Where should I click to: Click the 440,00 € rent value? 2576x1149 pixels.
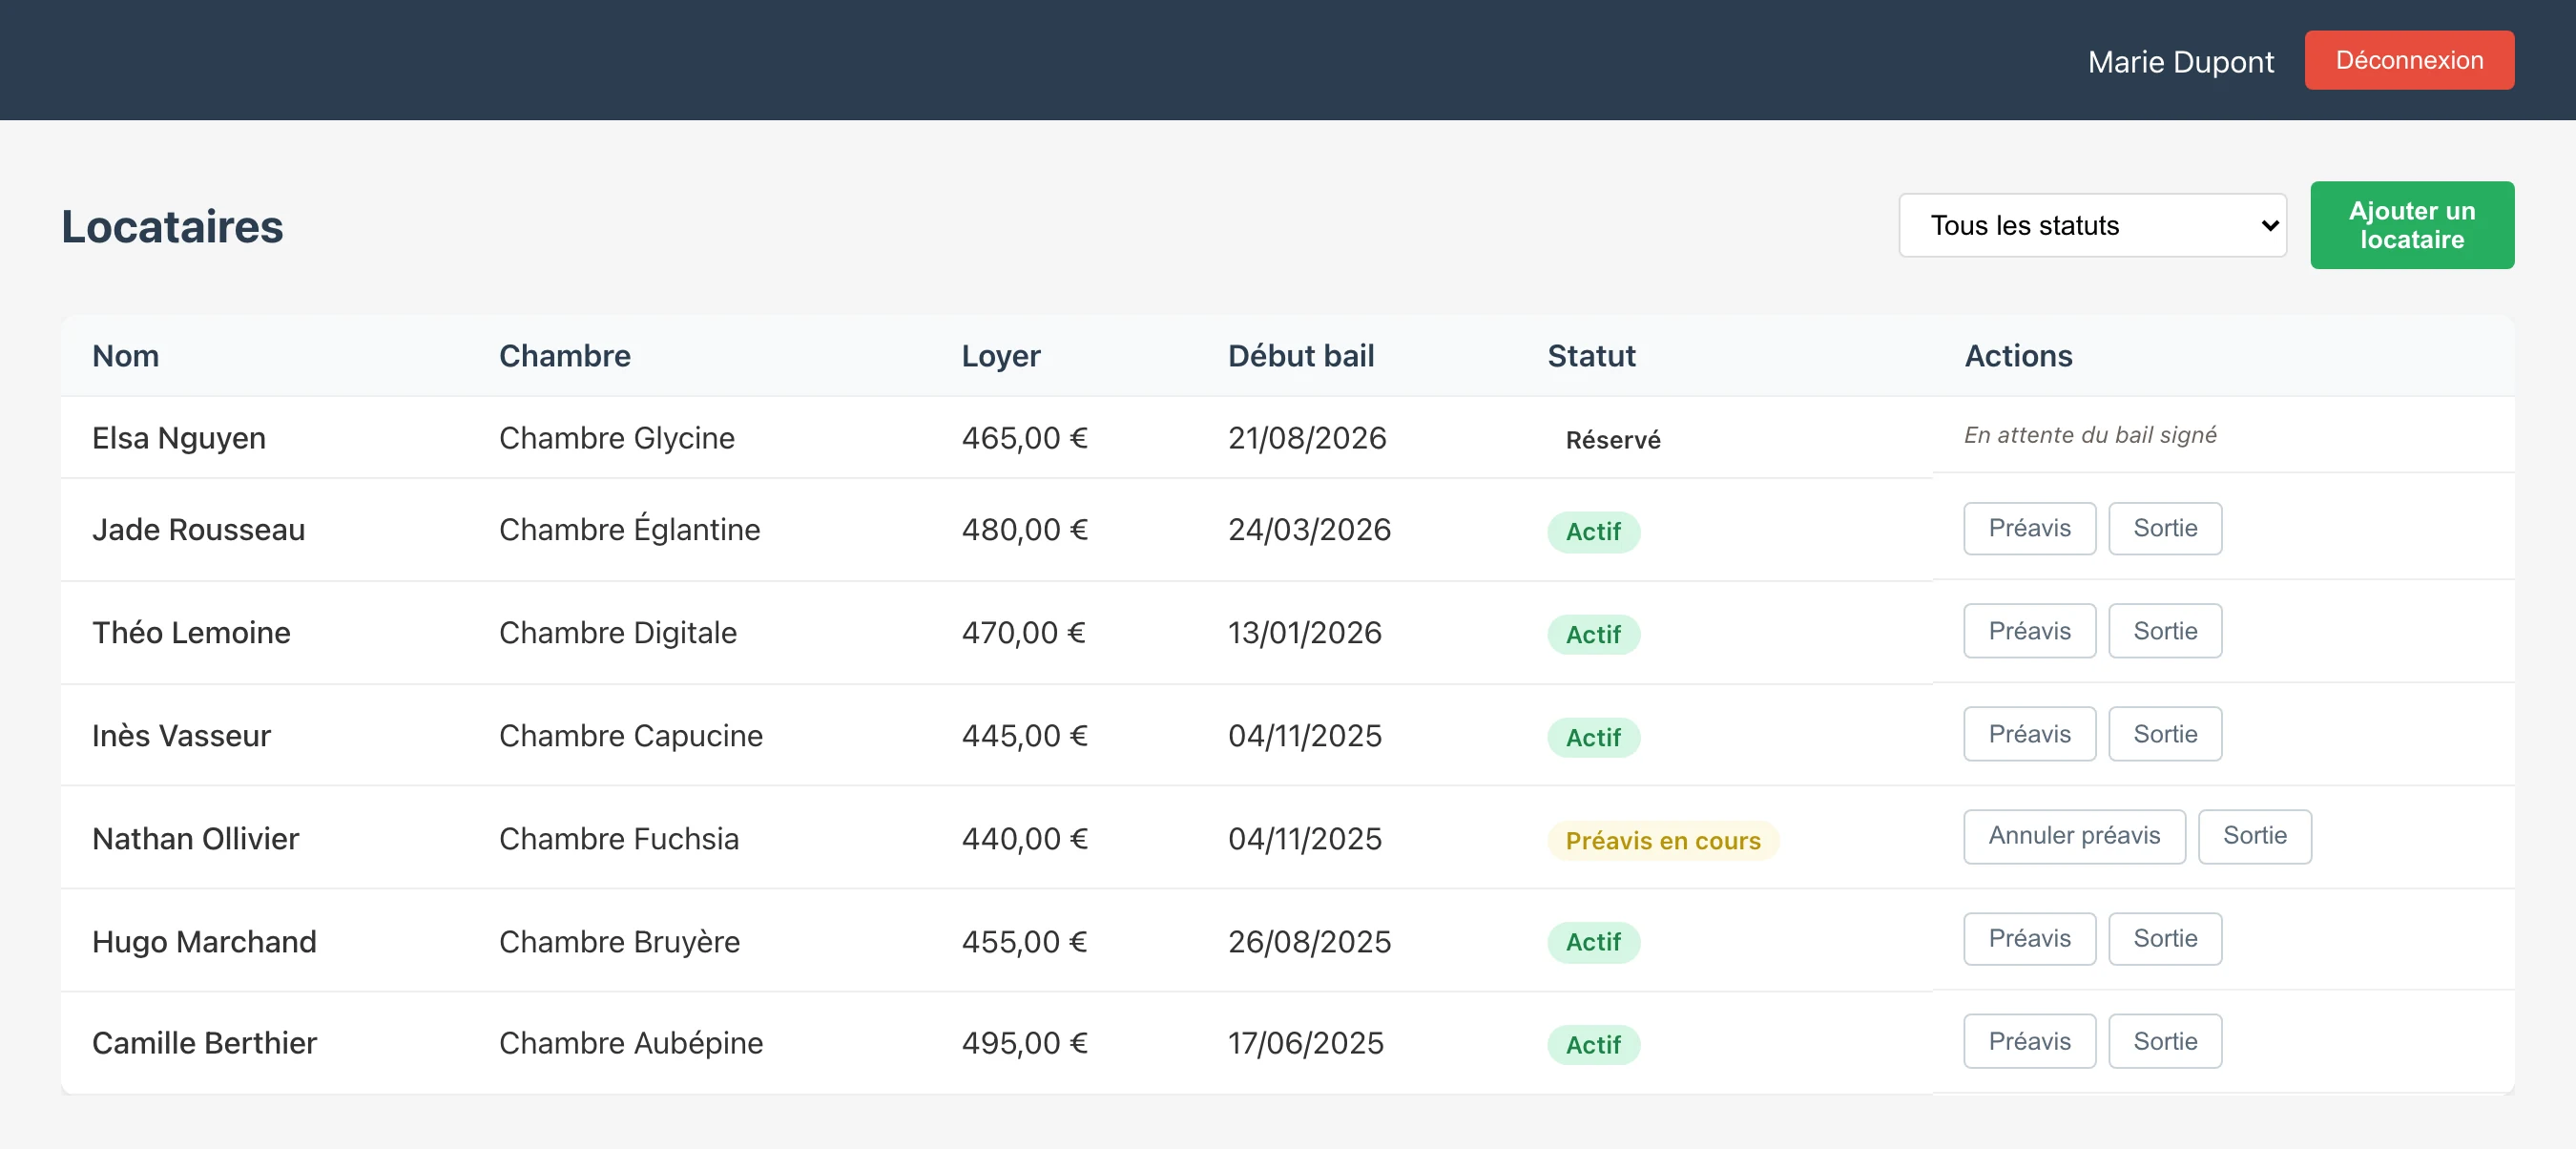pos(1024,839)
